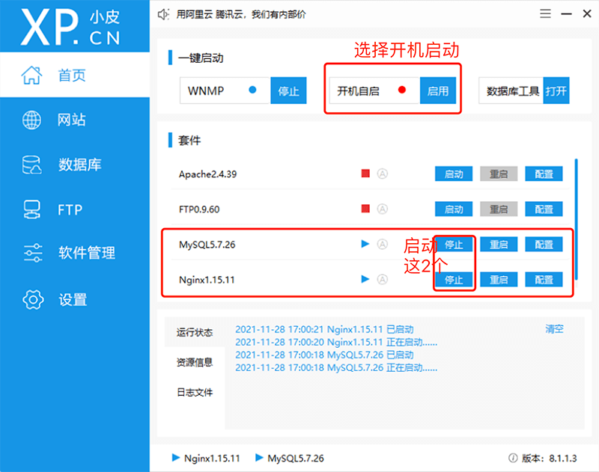Image resolution: width=599 pixels, height=472 pixels.
Task: Click log line 17:00:20 Nginx1.15.11 正在启动
Action: pos(336,343)
